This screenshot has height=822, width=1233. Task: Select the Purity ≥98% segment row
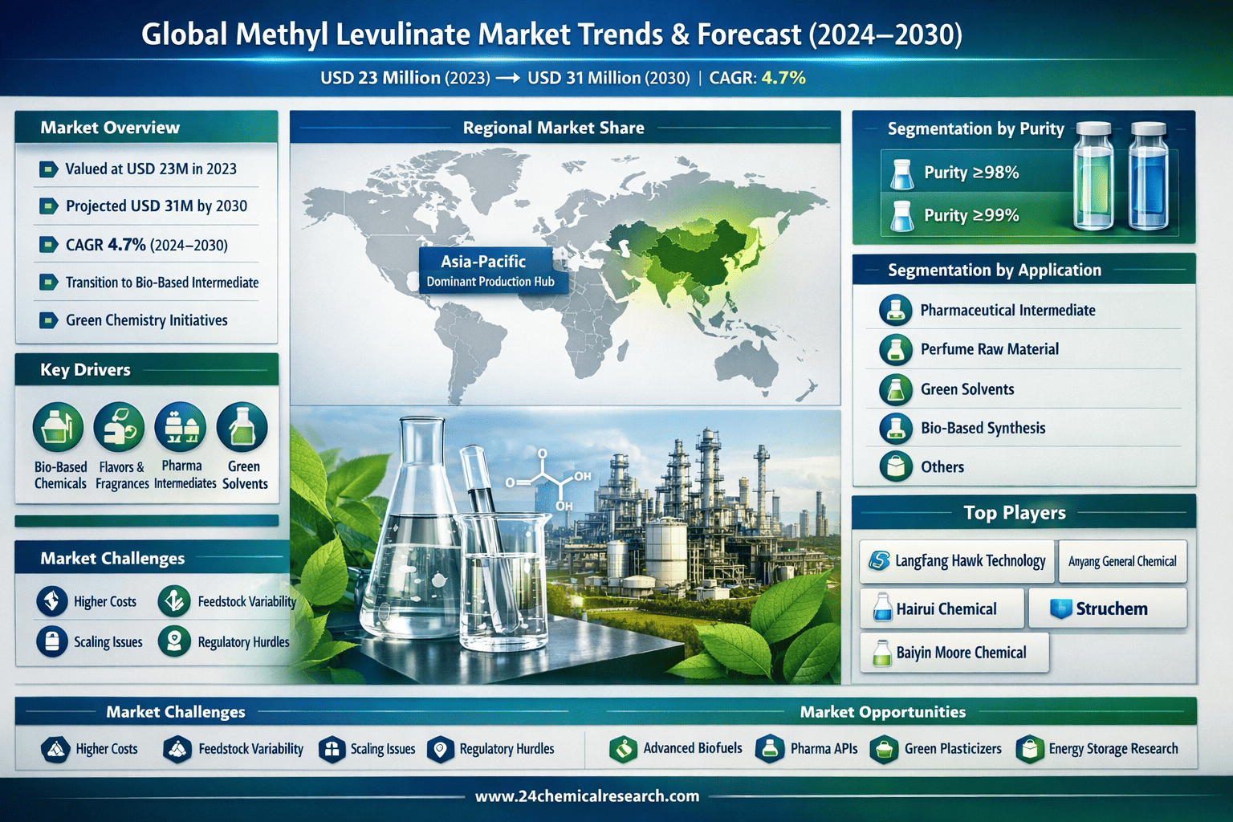click(x=975, y=173)
